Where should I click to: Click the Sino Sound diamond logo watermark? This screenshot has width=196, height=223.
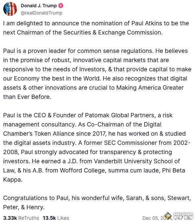point(168,215)
